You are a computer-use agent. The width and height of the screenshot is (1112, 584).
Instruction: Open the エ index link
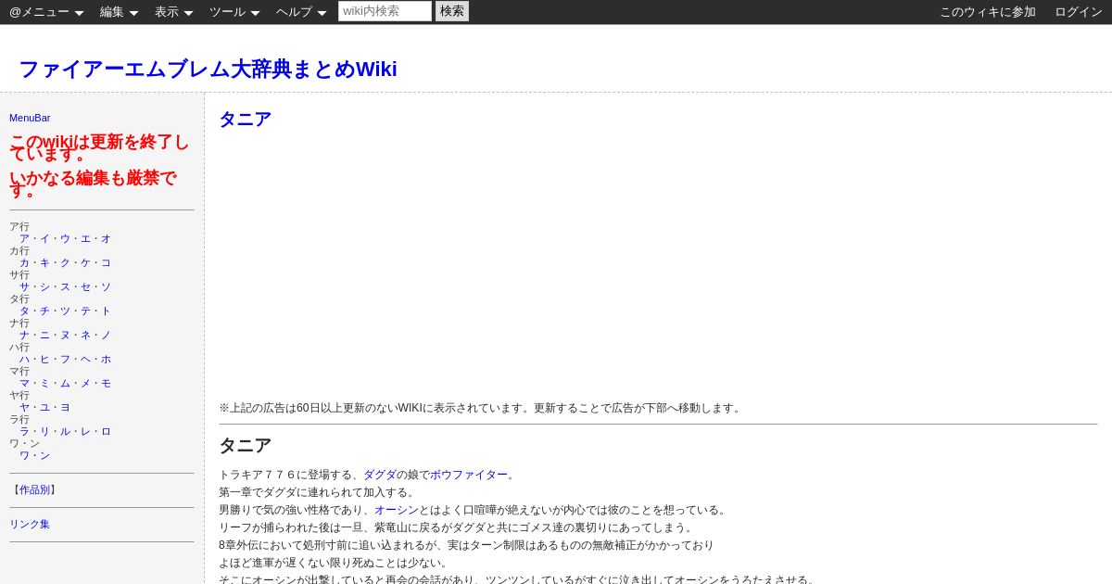pos(85,239)
